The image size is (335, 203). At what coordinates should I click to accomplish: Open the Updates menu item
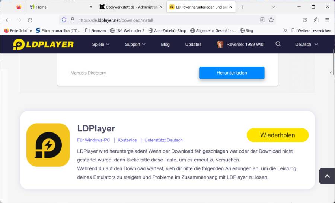[x=193, y=44]
